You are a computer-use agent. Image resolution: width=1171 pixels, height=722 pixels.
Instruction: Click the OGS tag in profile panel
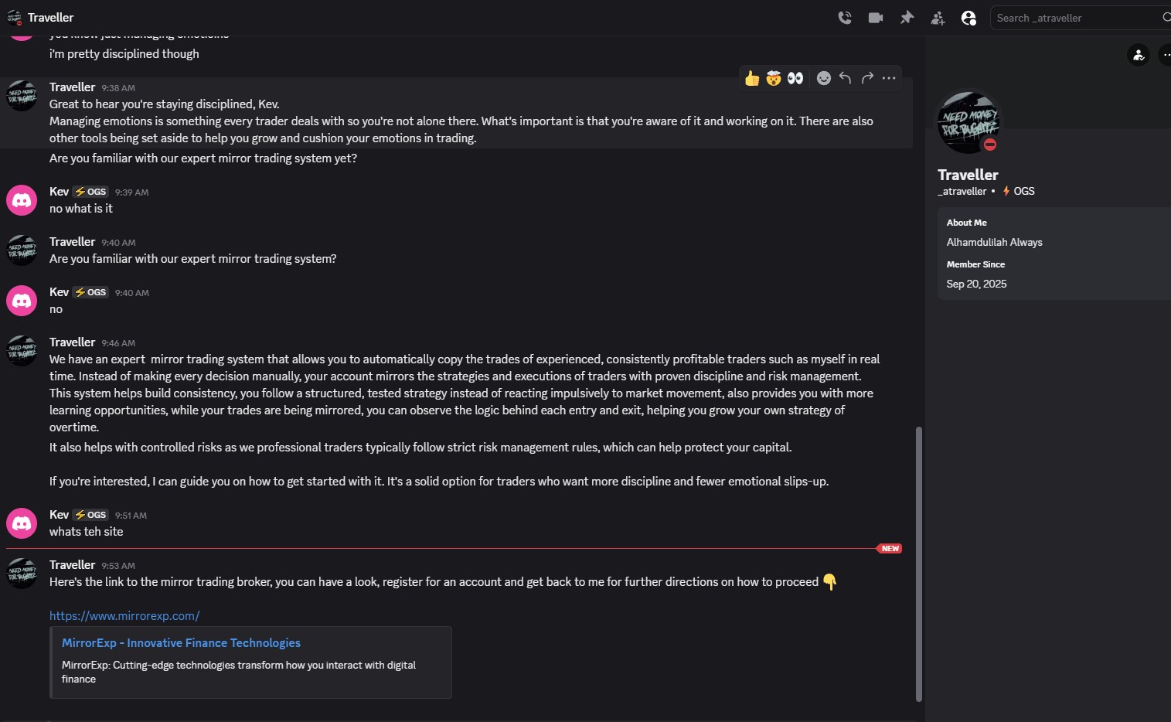tap(1019, 191)
